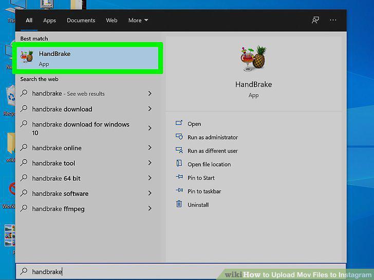The image size is (374, 280).
Task: Switch to the Apps tab
Action: [49, 21]
